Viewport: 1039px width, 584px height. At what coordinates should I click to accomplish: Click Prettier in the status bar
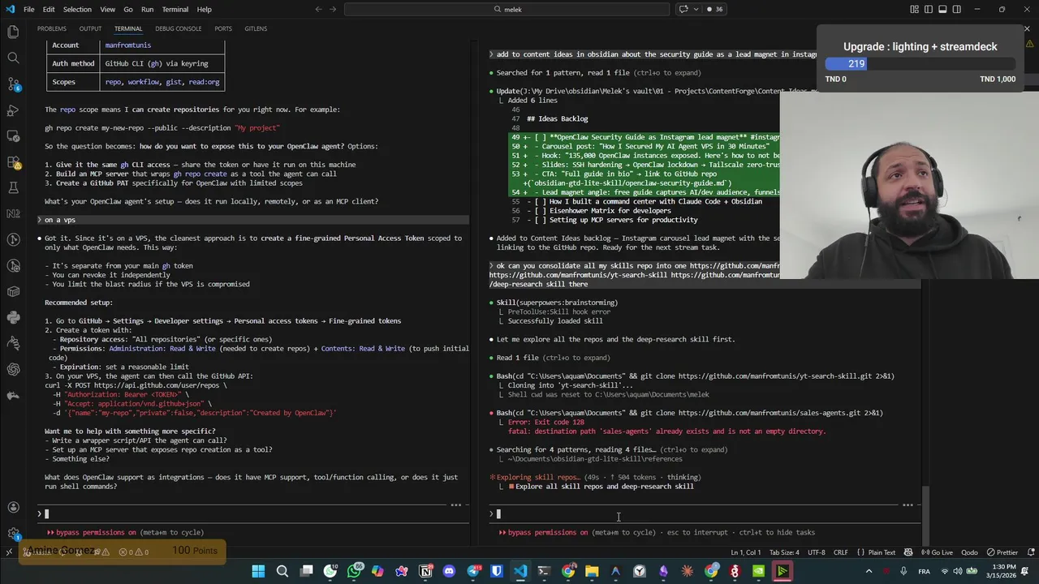[x=1002, y=552]
